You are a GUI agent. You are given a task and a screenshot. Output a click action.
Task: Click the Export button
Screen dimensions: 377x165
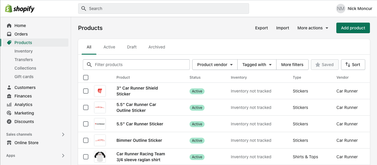click(x=261, y=28)
